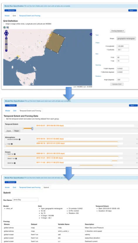Click info icon on the 68 days Ocean dataset
Viewport: 138px width, 243px height.
coord(16,159)
